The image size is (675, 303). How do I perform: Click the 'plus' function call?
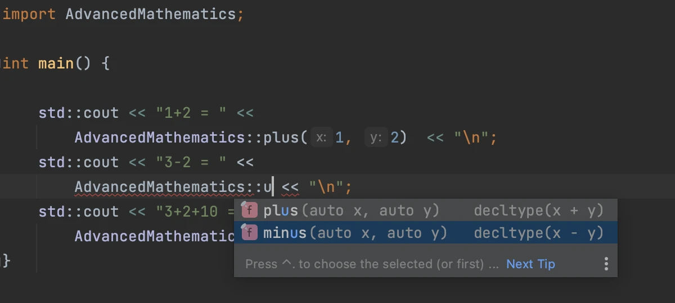click(281, 137)
